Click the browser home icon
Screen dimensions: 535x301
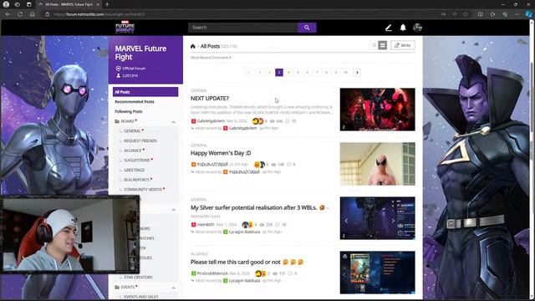pos(32,14)
